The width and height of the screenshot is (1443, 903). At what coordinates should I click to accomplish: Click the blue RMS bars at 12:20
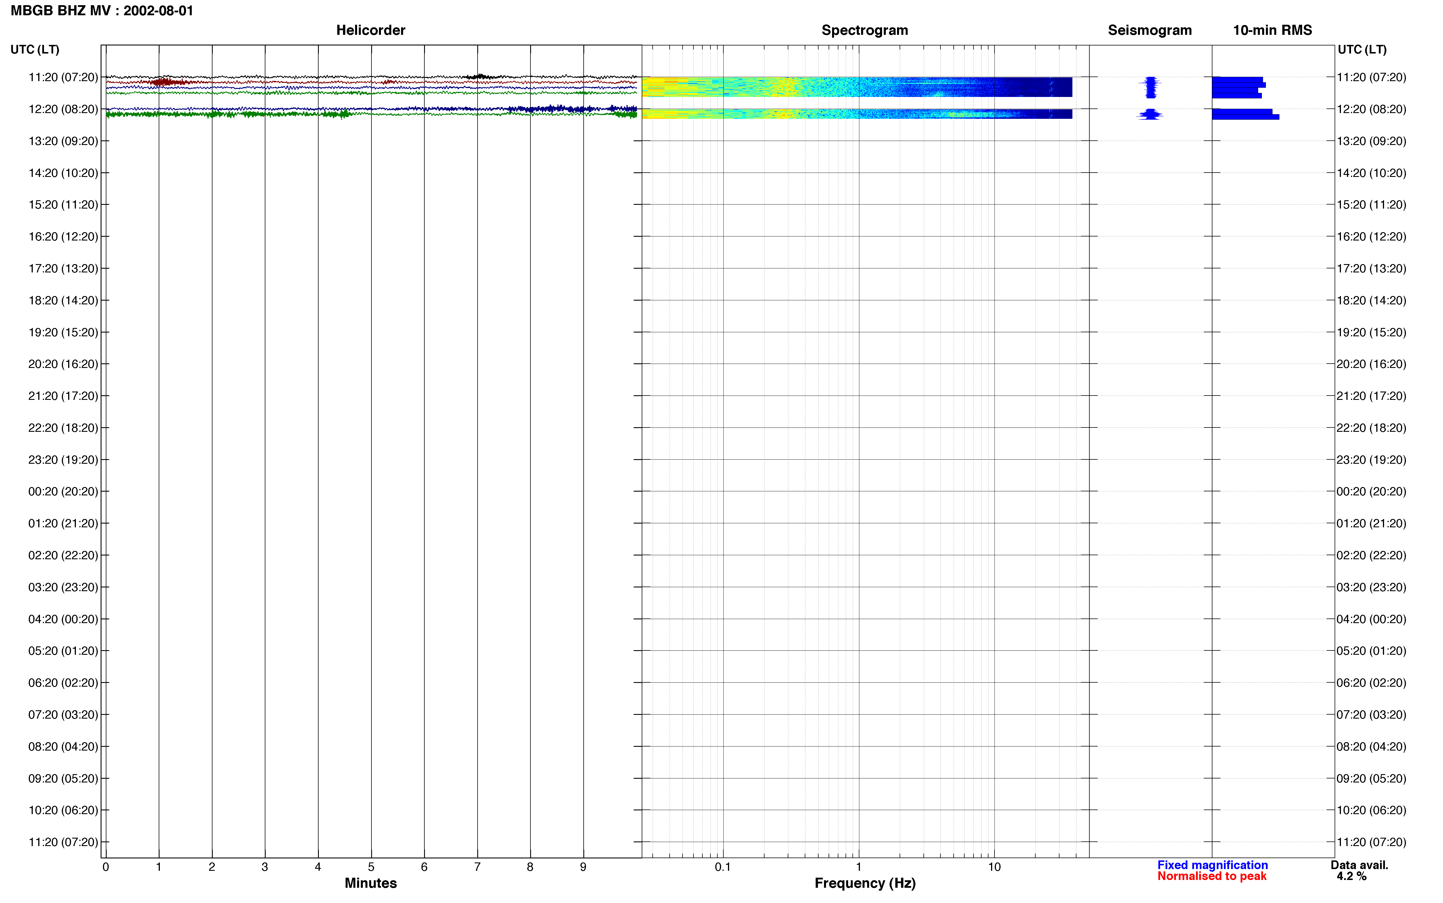(x=1245, y=114)
